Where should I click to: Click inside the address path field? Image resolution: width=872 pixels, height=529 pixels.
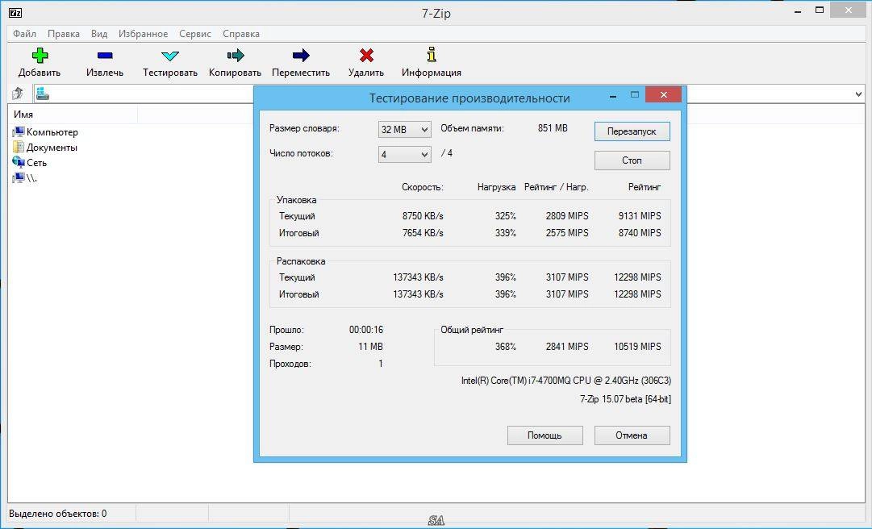(450, 94)
